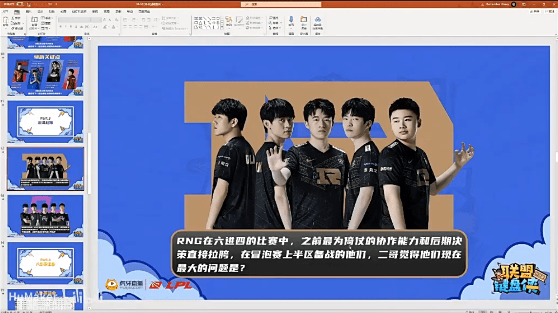
Task: Open the Quick Styles gallery
Action: (x=239, y=21)
